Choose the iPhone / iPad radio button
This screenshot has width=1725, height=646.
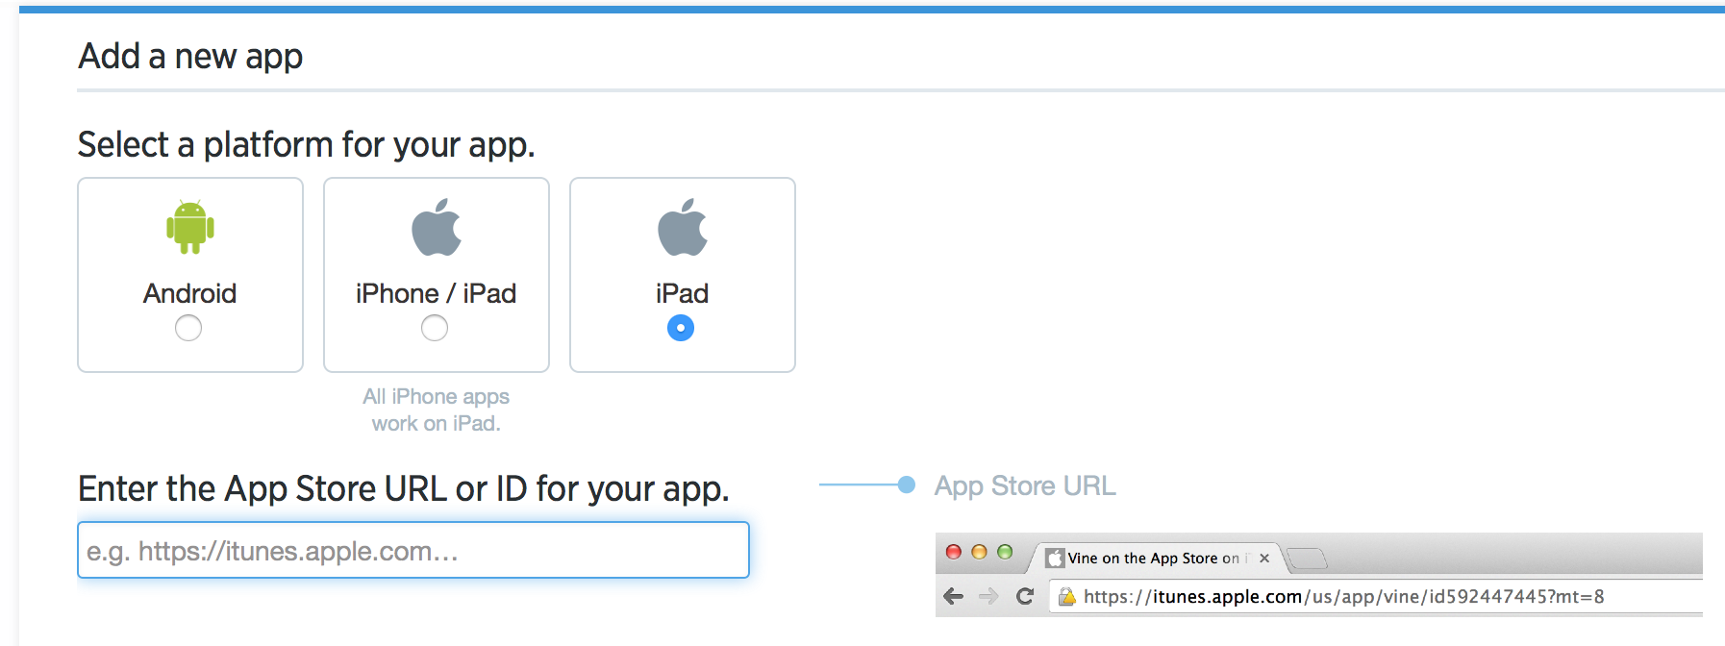coord(435,328)
